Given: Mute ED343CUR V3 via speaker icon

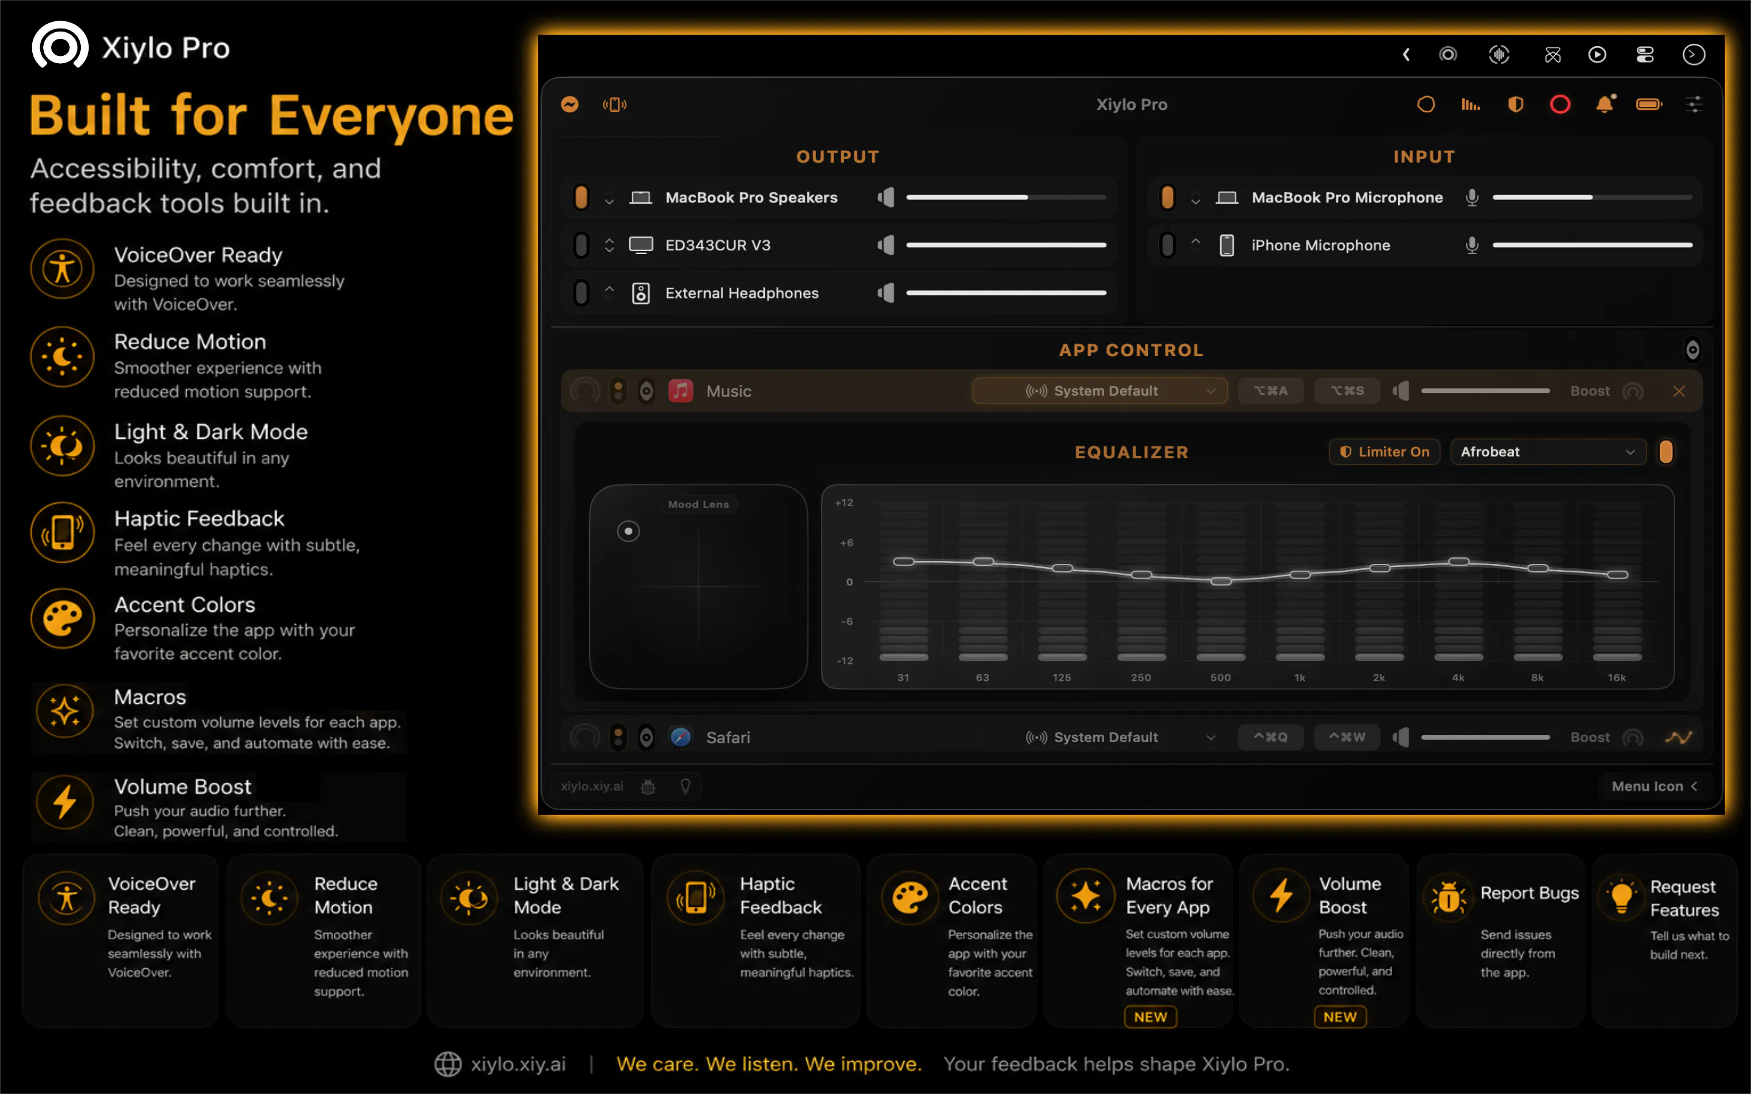Looking at the screenshot, I should pos(886,246).
